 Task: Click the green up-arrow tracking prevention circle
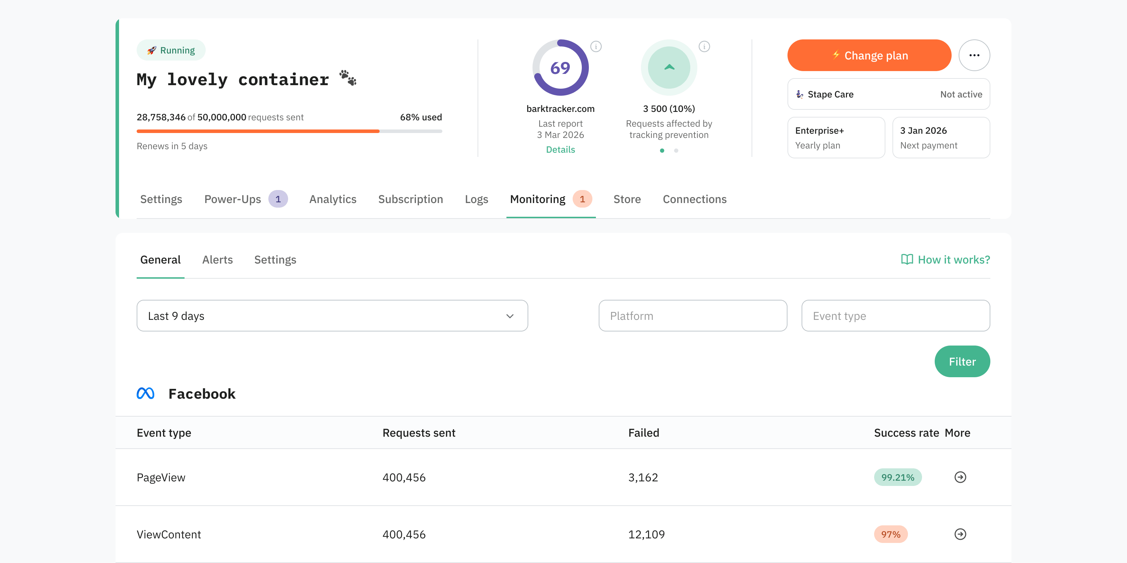[668, 67]
